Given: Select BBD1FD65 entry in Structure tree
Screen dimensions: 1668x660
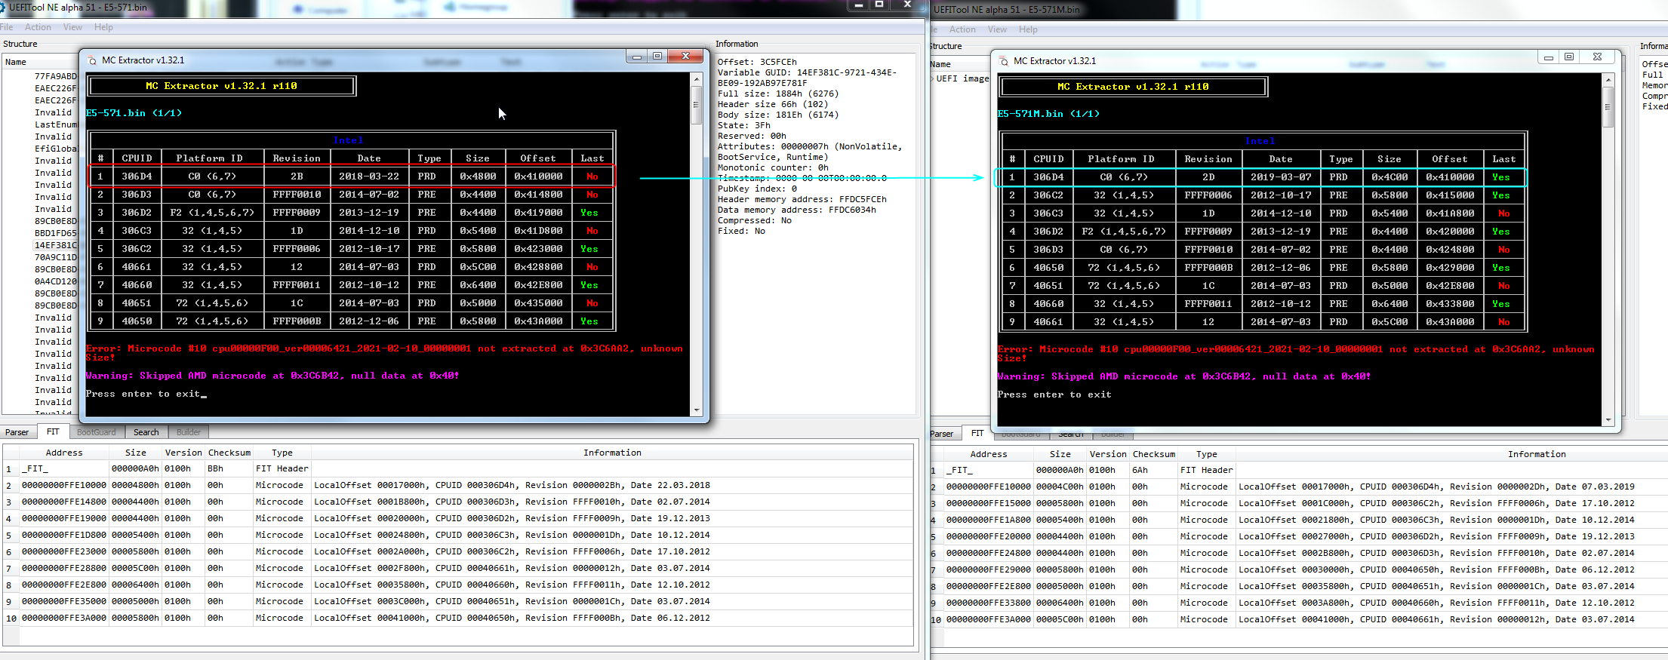Looking at the screenshot, I should click(x=56, y=233).
